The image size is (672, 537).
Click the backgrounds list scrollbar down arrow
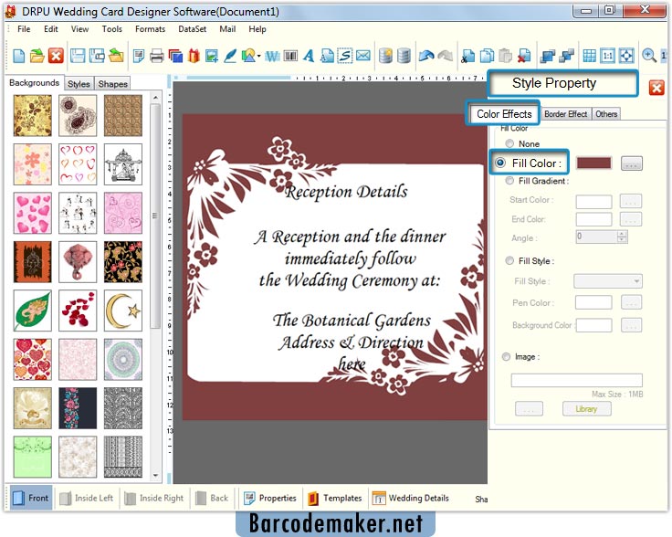coord(155,475)
